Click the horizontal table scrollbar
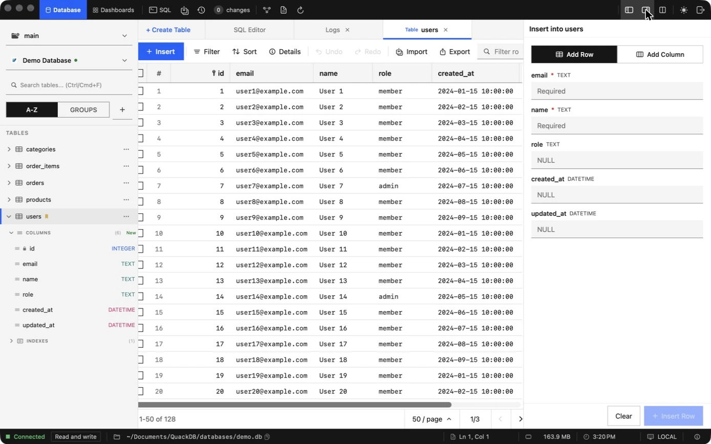Viewport: 711px width, 444px height. [295, 405]
